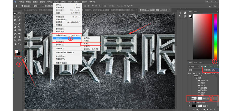Select the Horizontal Type tool
The image size is (231, 111).
tap(20, 37)
